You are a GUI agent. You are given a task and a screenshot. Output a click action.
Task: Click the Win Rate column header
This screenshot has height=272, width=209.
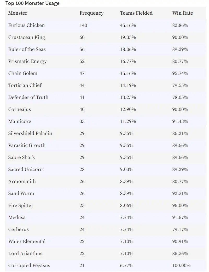tap(182, 13)
